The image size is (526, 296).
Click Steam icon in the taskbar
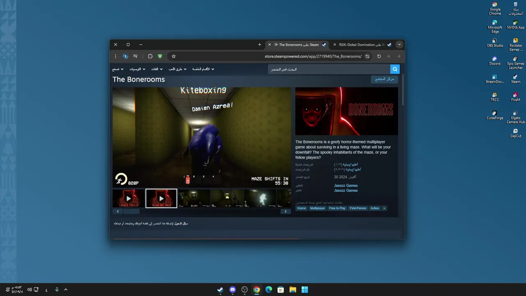click(x=221, y=289)
